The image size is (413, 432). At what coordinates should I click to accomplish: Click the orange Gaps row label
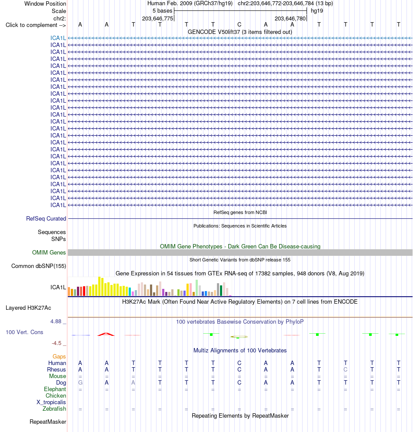tap(59, 356)
